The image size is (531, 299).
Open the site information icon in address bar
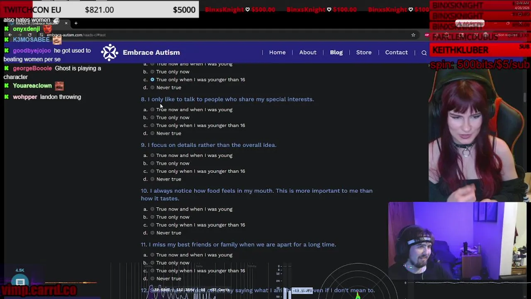[41, 35]
